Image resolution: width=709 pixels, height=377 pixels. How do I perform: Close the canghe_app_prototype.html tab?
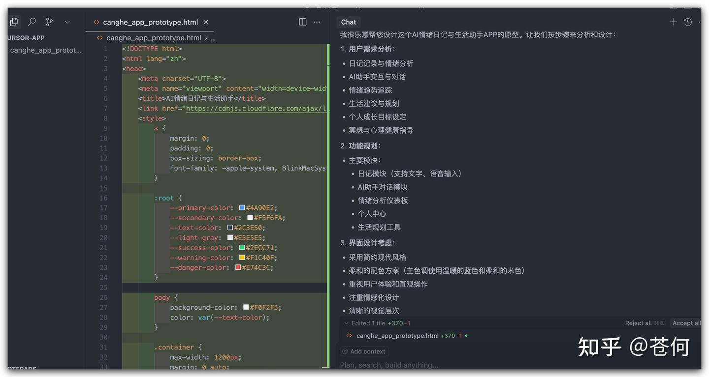pyautogui.click(x=205, y=22)
